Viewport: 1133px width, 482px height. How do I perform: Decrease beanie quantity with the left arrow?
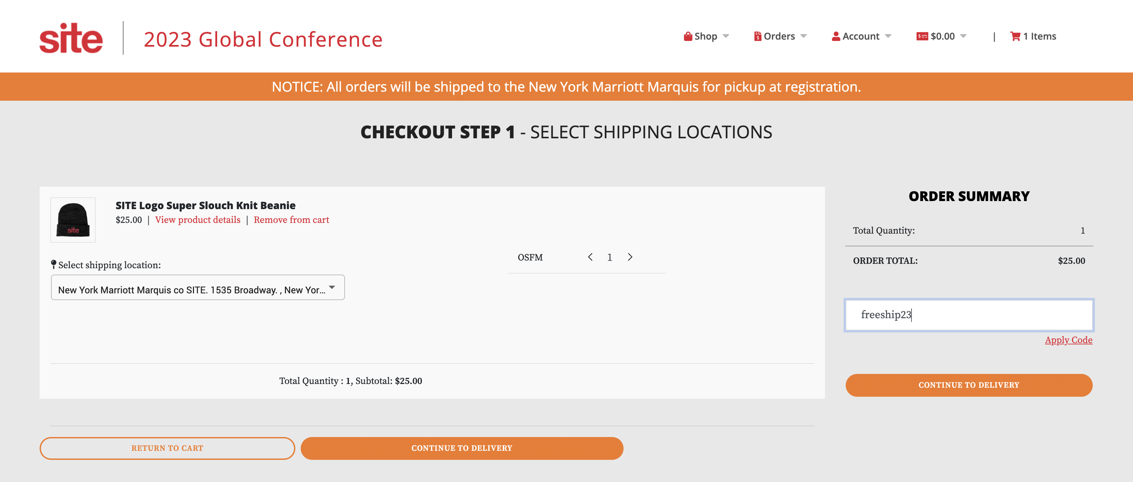[590, 257]
